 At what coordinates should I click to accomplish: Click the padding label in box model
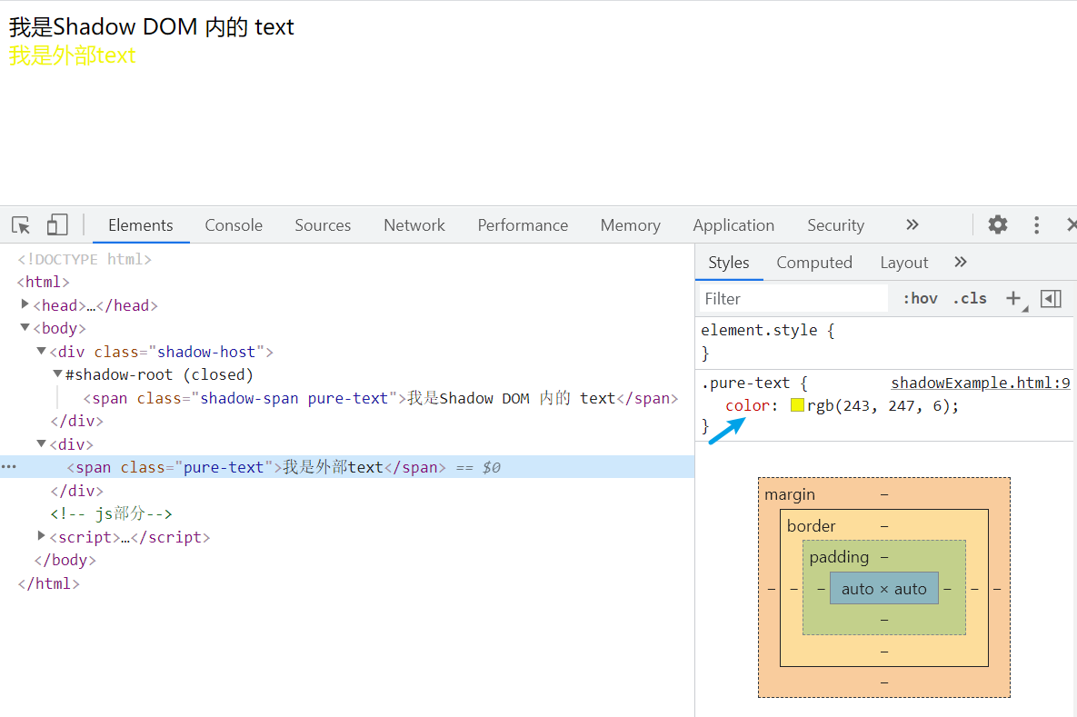[839, 556]
